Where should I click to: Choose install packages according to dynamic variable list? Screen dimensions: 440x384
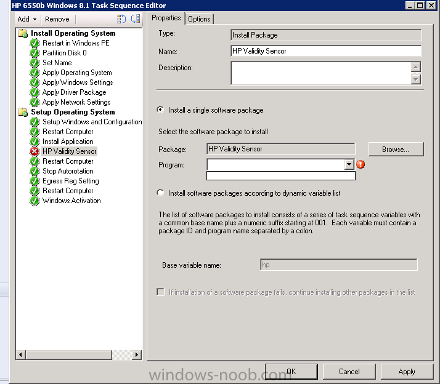tap(161, 193)
